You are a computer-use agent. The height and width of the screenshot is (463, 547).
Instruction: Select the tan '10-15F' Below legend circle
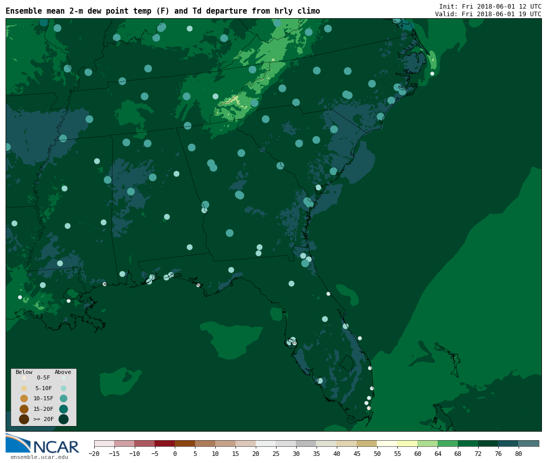pyautogui.click(x=24, y=398)
